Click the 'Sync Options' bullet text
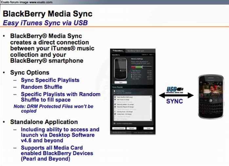Image resolution: width=229 pixels, height=166 pixels. click(x=29, y=73)
